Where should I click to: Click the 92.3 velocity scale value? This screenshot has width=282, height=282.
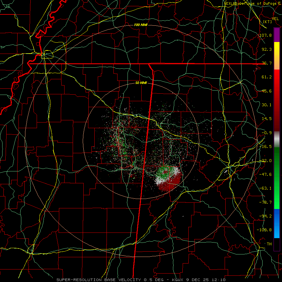coord(267,49)
